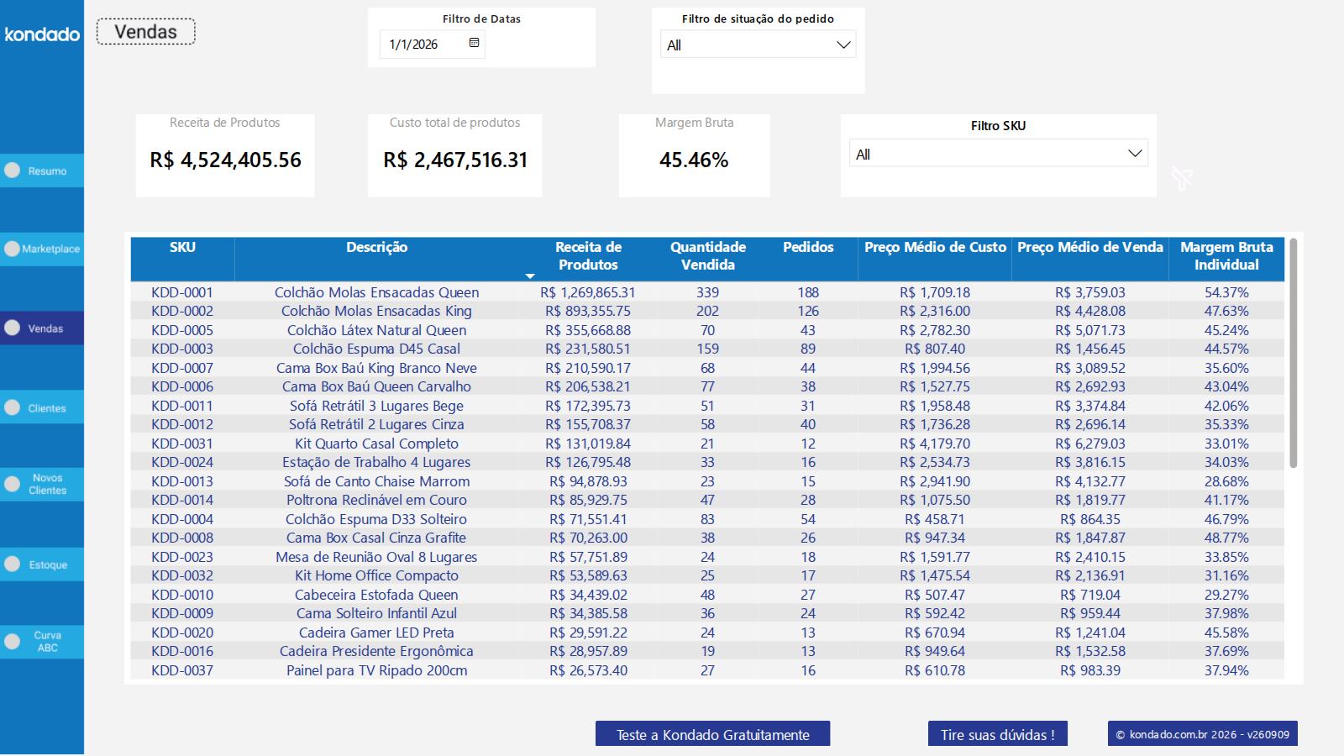Select the R$ 126,795.48 revenue cell
The width and height of the screenshot is (1344, 756).
tap(588, 462)
